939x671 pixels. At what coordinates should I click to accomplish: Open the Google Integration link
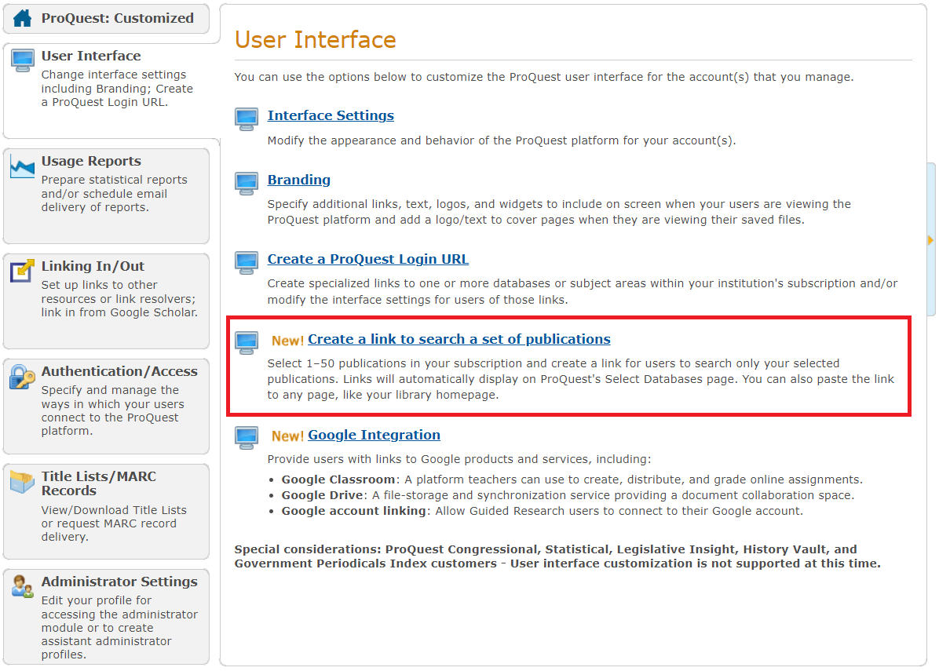[x=375, y=435]
